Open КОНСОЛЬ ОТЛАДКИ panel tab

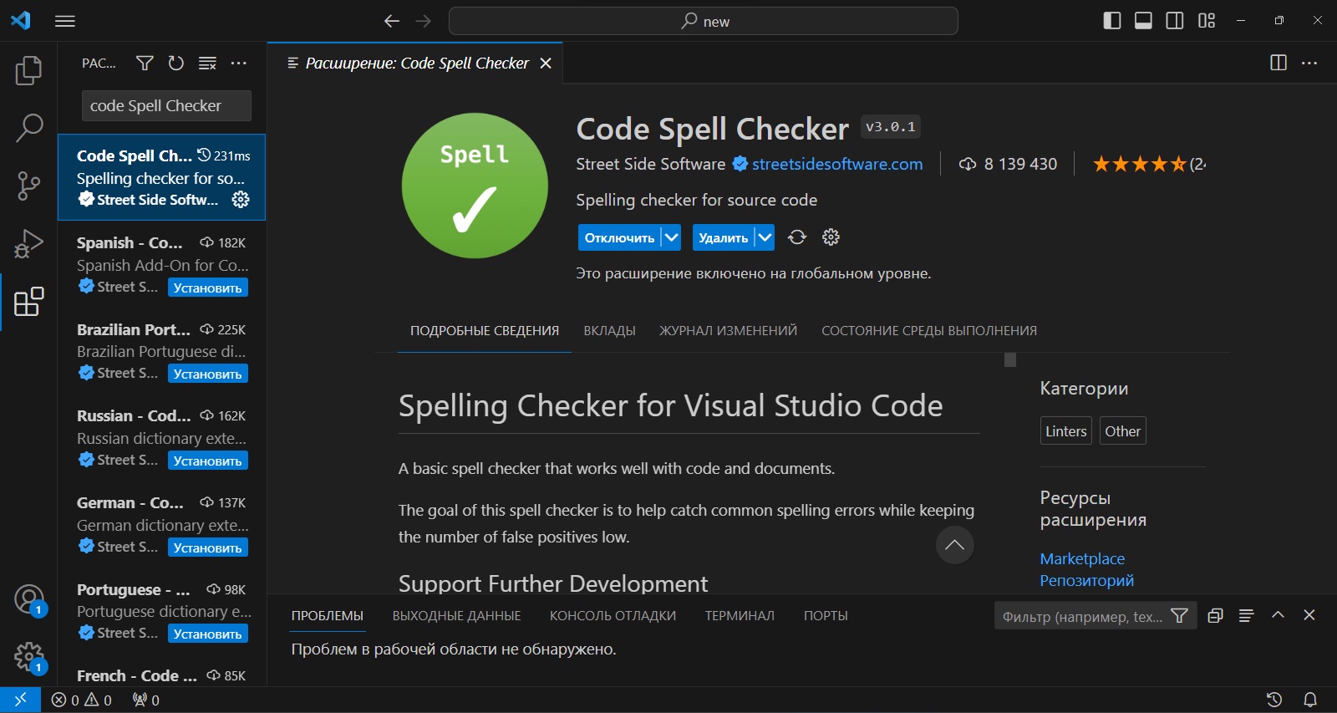(x=613, y=616)
